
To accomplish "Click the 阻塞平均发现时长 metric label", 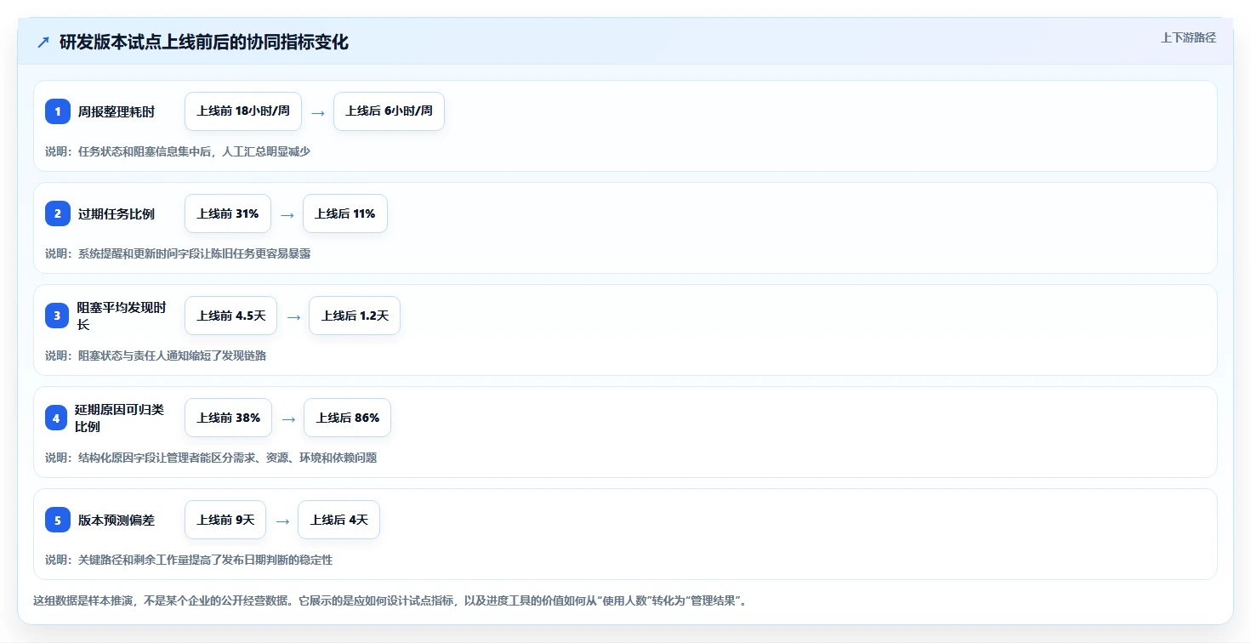I will point(122,316).
